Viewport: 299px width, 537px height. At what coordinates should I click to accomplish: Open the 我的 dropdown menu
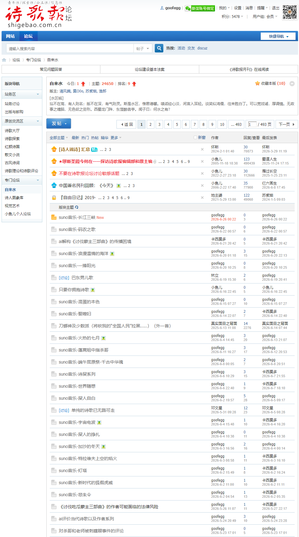224,8
